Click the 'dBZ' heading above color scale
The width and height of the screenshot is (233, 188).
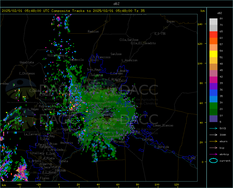click(x=220, y=13)
